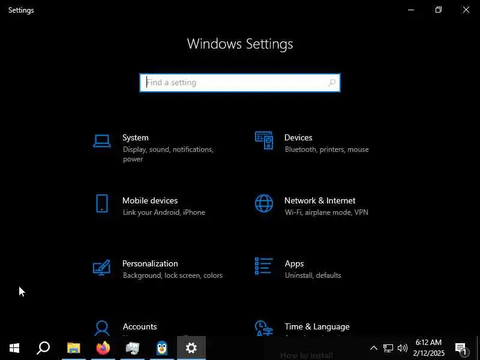The width and height of the screenshot is (480, 360).
Task: Restore down the Settings window
Action: tap(439, 10)
